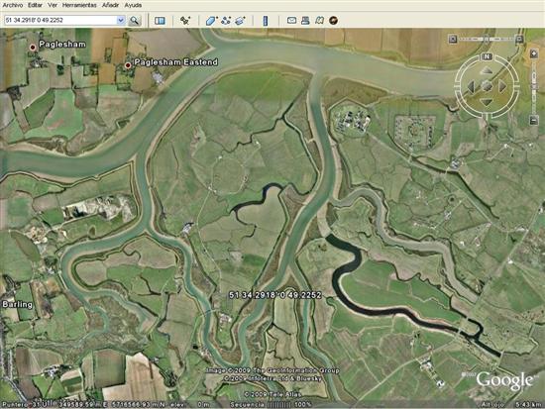Viewport: 545px width, 409px height.
Task: Click the Paglesham place label
Action: click(62, 45)
